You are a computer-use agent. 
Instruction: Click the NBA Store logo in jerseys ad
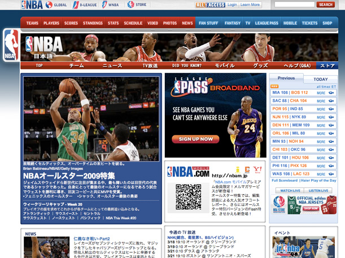click(279, 204)
